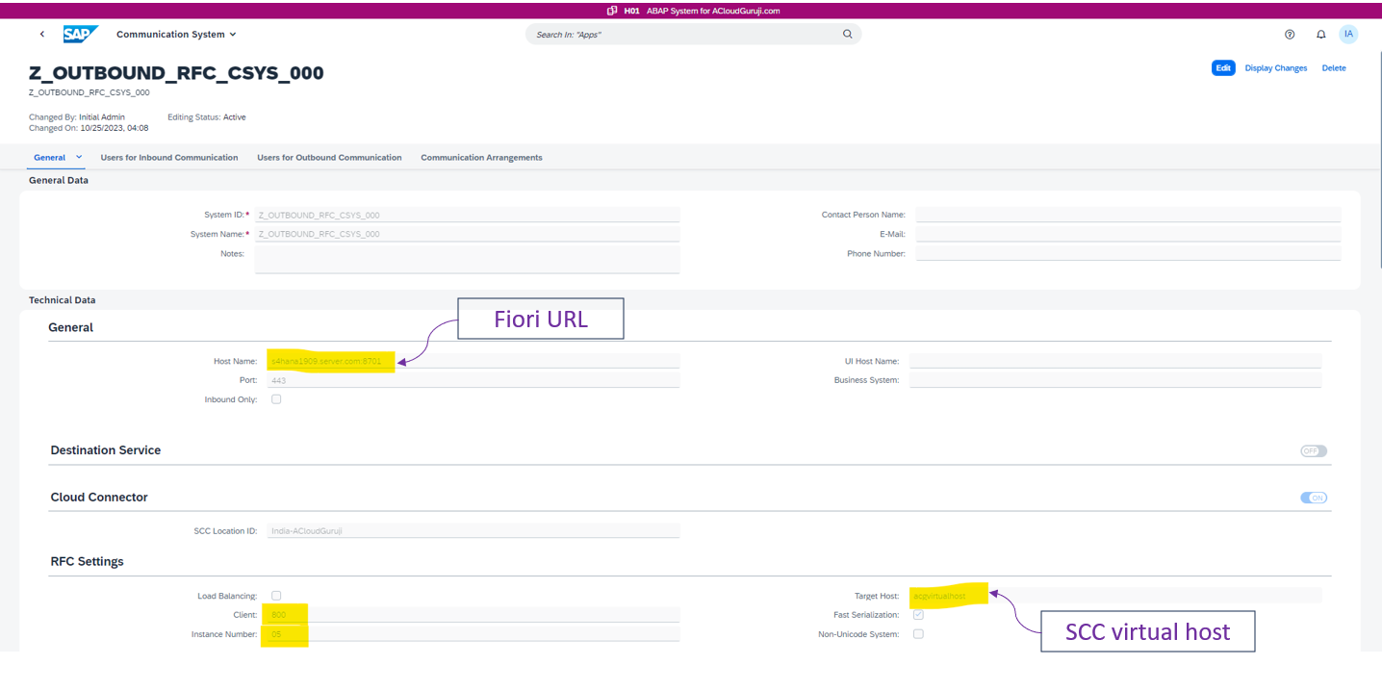Click the back navigation arrow
The height and width of the screenshot is (691, 1382).
pyautogui.click(x=42, y=35)
